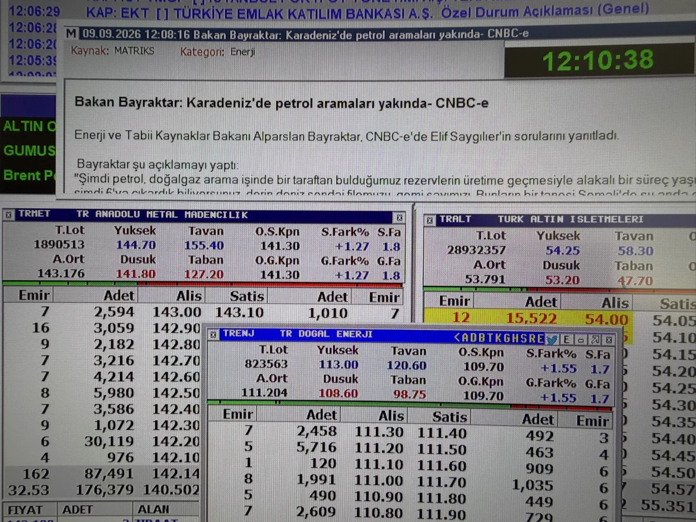Click TRENJ Dusuk value 108.60
The width and height of the screenshot is (696, 522).
pos(339,394)
